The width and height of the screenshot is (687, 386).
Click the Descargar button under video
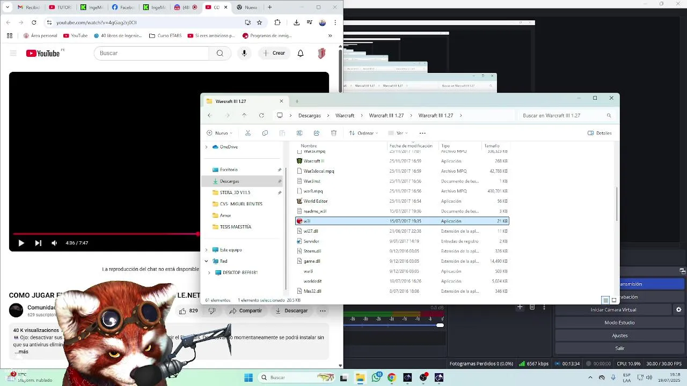click(x=291, y=310)
